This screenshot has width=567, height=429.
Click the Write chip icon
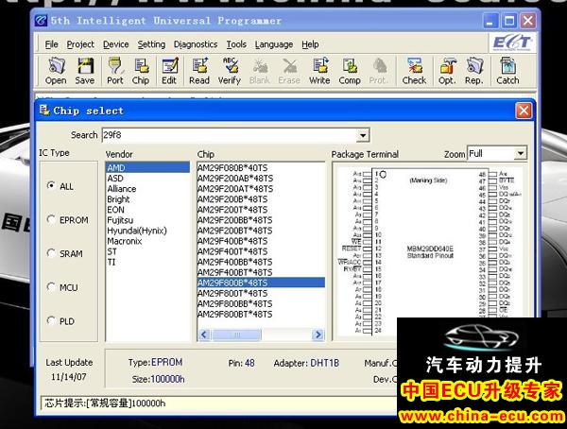click(x=319, y=71)
